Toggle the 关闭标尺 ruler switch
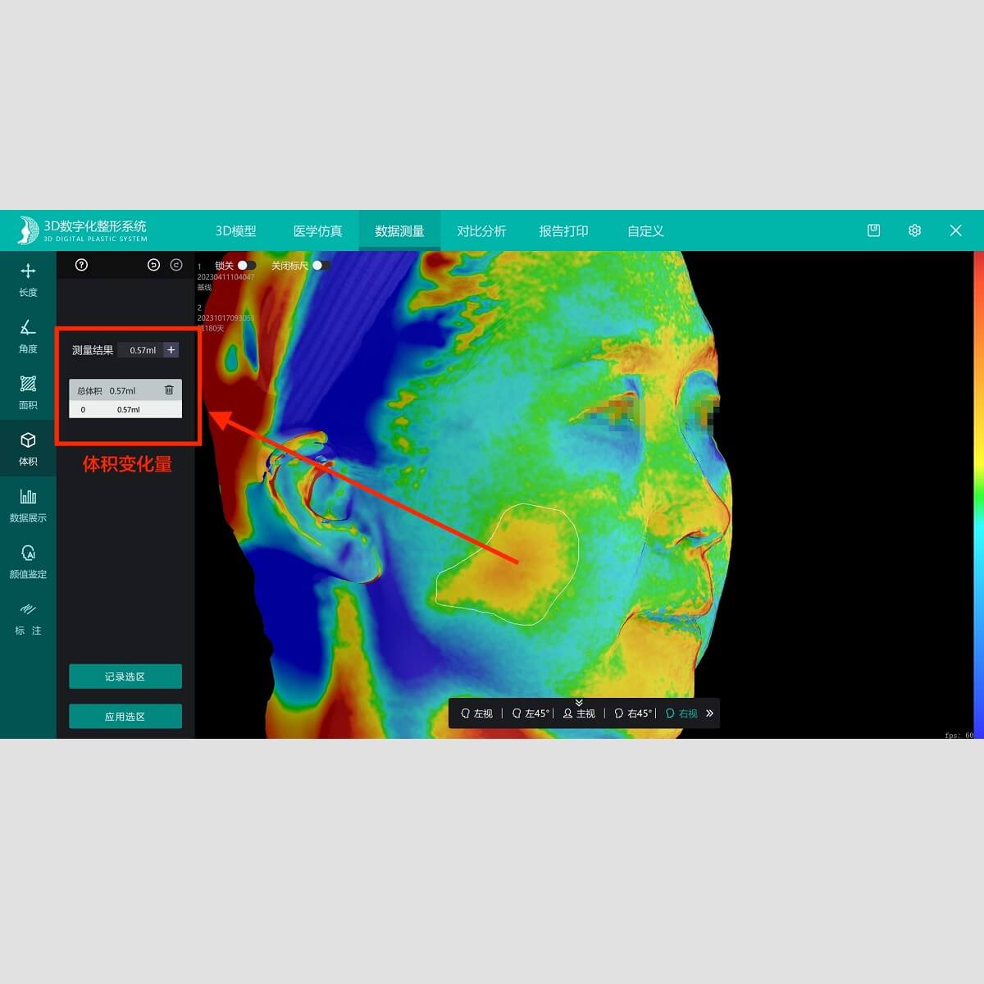Screen dimensions: 984x984 click(321, 266)
